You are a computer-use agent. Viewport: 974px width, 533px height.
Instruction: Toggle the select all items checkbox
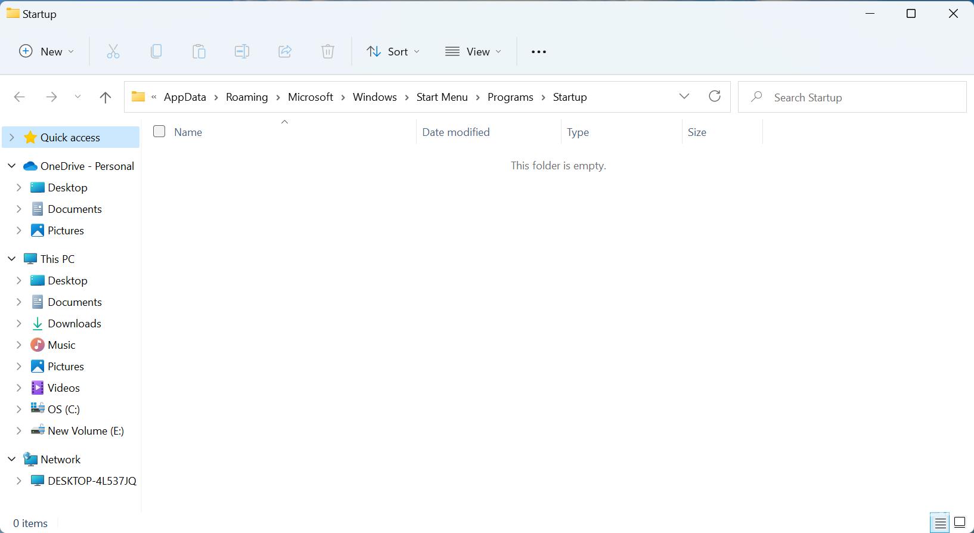(159, 131)
